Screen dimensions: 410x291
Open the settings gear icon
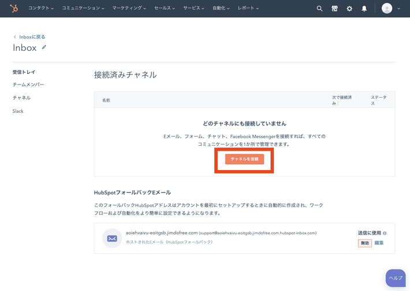point(349,8)
